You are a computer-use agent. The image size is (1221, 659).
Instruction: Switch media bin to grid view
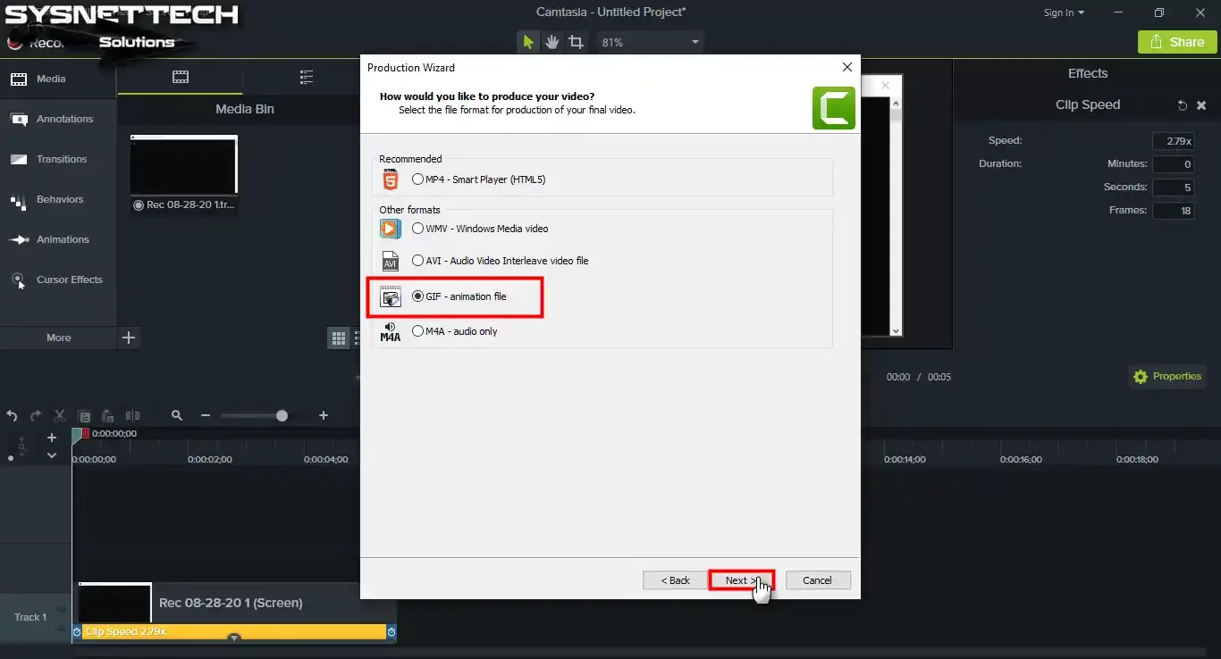coord(339,338)
